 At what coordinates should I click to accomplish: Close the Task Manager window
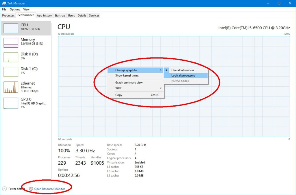coord(290,3)
